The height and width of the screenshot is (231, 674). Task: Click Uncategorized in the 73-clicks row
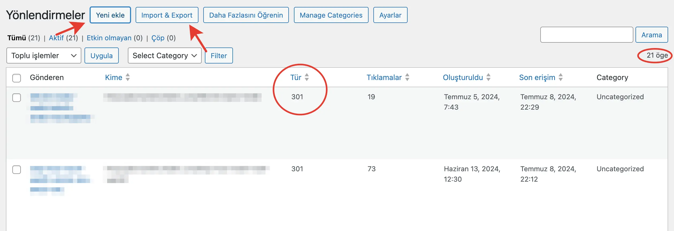620,169
